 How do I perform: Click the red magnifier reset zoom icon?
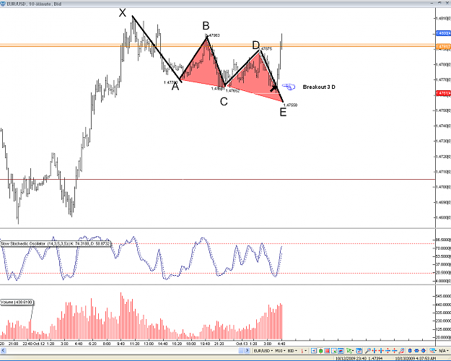pos(401,351)
